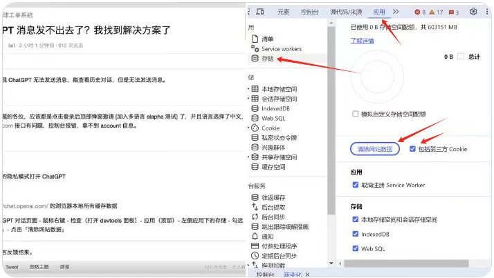Open the 新变化 drawer tab
This screenshot has height=278, width=494.
pos(293,275)
